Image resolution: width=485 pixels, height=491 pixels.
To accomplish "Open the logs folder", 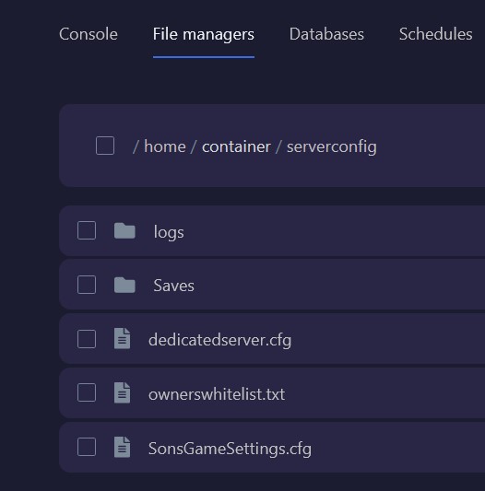I will coord(169,232).
